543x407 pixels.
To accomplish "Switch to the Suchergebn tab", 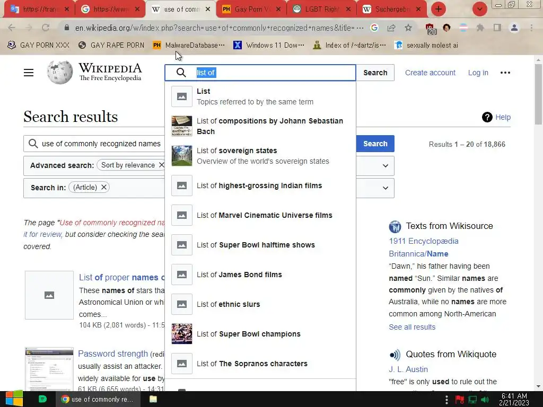I will coord(391,10).
